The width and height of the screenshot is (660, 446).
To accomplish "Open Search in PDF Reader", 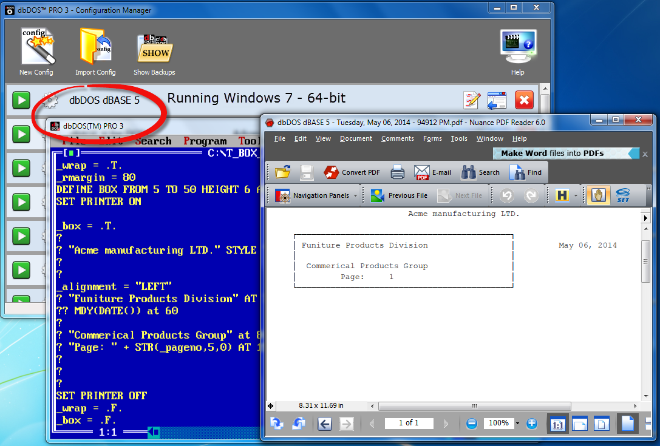I will coord(480,172).
